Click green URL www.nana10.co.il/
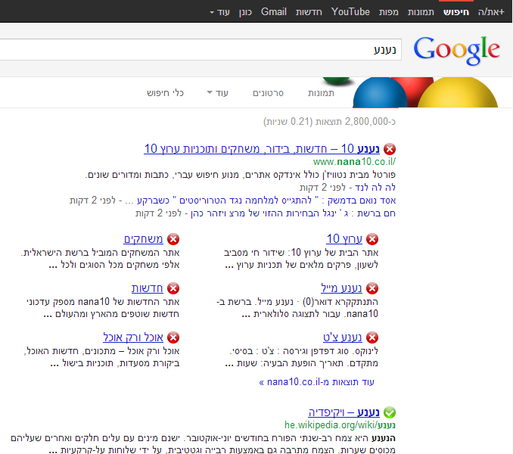The width and height of the screenshot is (513, 454). [354, 162]
